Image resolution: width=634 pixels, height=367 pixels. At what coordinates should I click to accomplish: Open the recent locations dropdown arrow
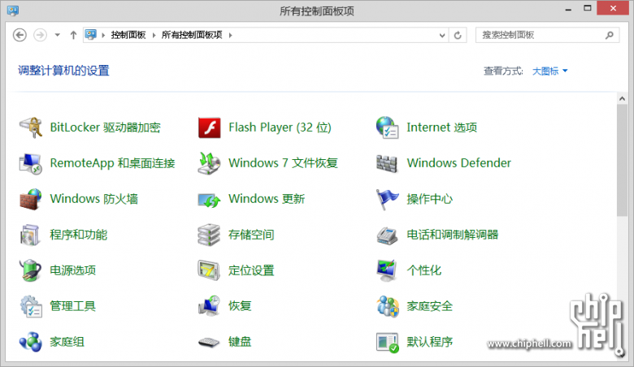coord(58,35)
